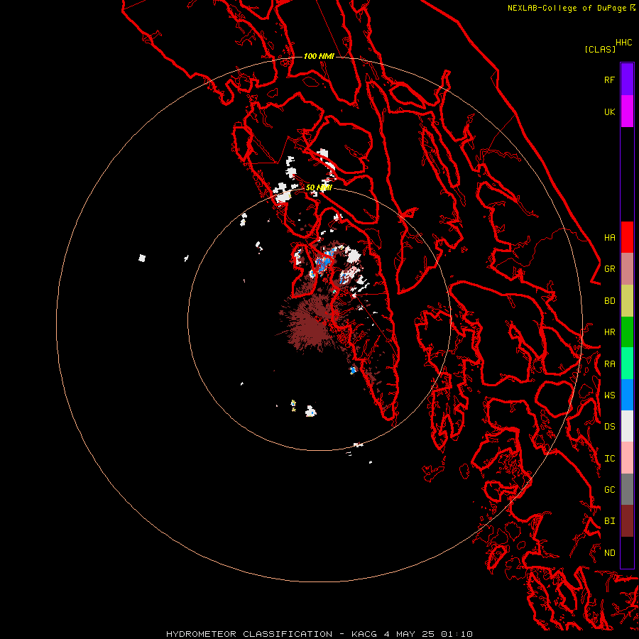
Task: Click the DS white legend swatch
Action: (627, 426)
